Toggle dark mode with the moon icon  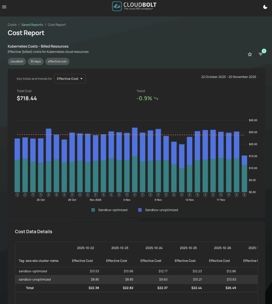[x=265, y=7]
